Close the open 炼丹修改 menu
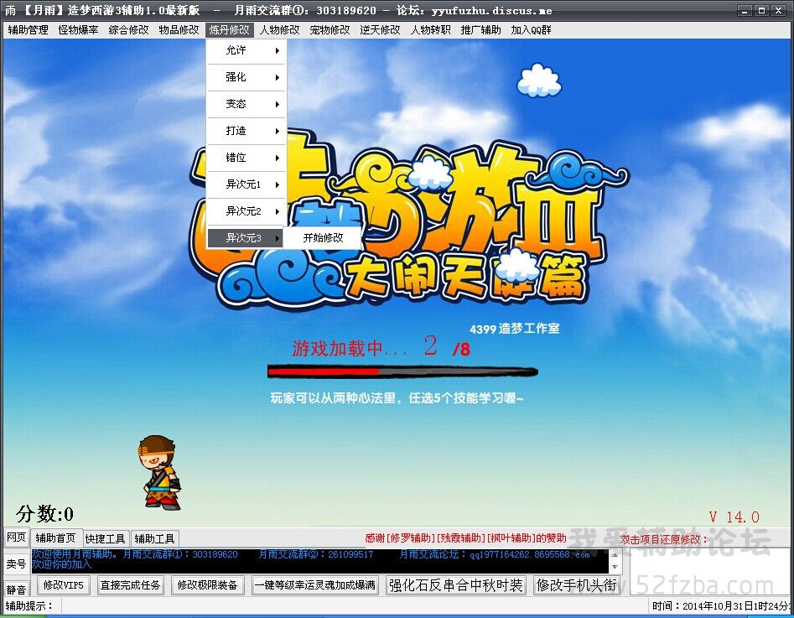 click(230, 30)
